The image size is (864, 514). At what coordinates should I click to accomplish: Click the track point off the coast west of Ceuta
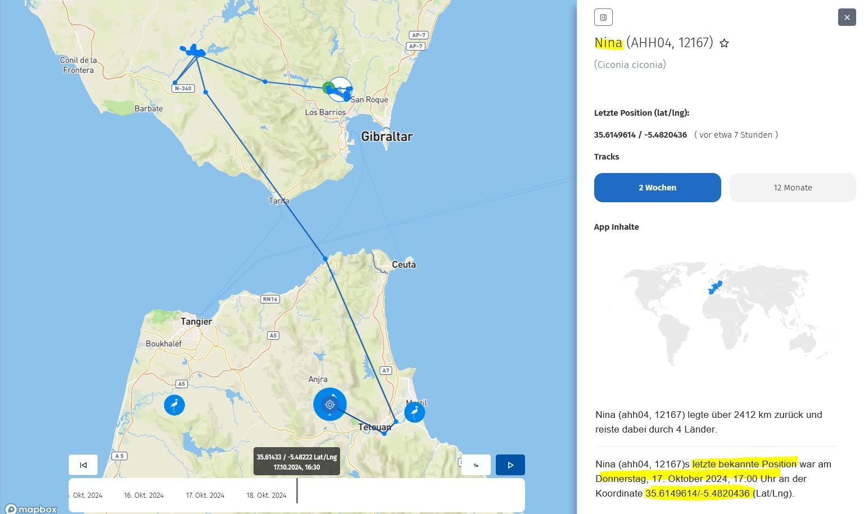point(325,258)
